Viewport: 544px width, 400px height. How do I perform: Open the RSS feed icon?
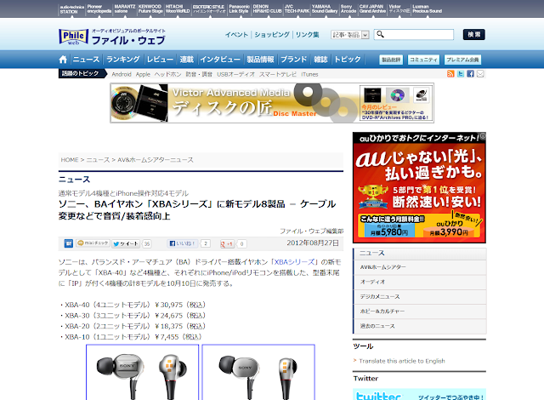(x=450, y=73)
